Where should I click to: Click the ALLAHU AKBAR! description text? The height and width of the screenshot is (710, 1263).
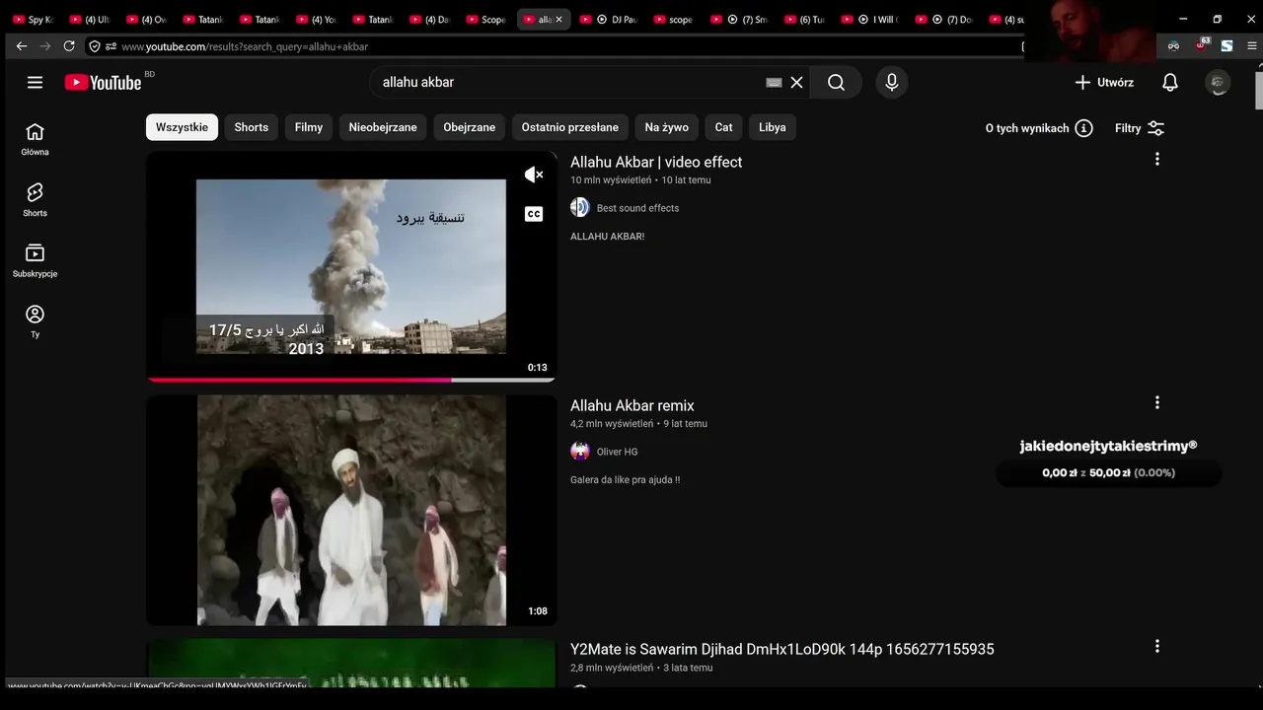click(x=607, y=237)
